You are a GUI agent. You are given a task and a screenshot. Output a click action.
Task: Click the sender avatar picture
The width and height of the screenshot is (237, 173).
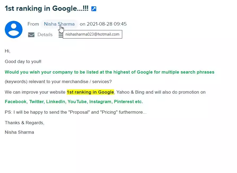pyautogui.click(x=14, y=30)
